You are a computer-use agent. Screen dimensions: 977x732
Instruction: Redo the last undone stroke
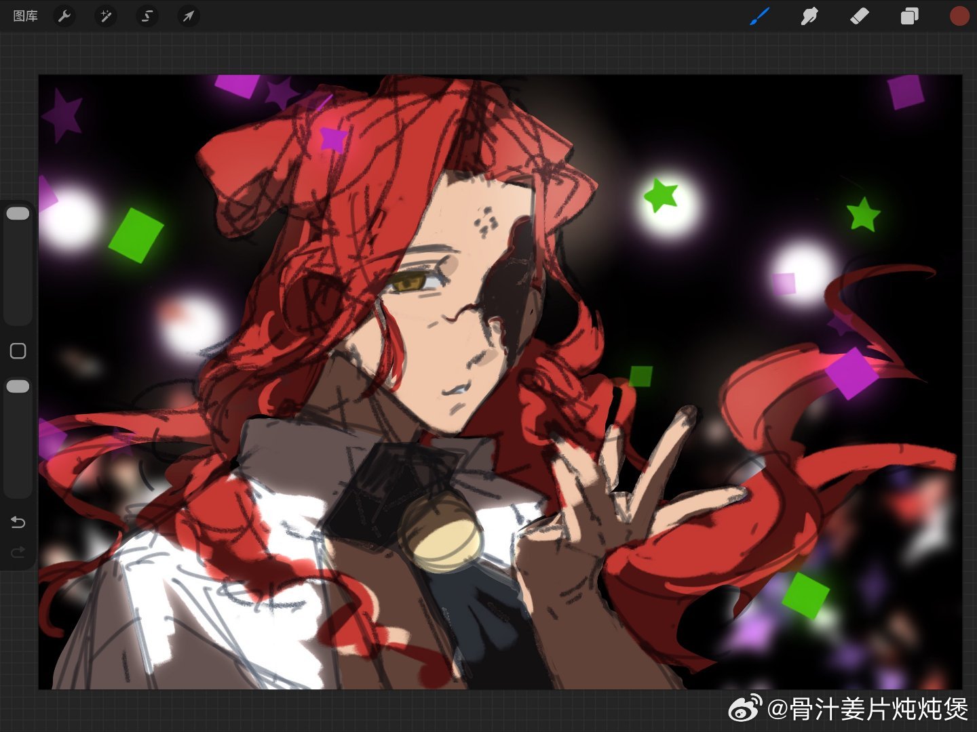[x=18, y=552]
